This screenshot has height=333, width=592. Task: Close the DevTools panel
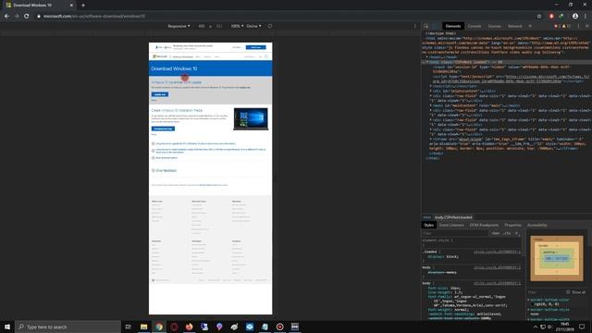pyautogui.click(x=587, y=26)
